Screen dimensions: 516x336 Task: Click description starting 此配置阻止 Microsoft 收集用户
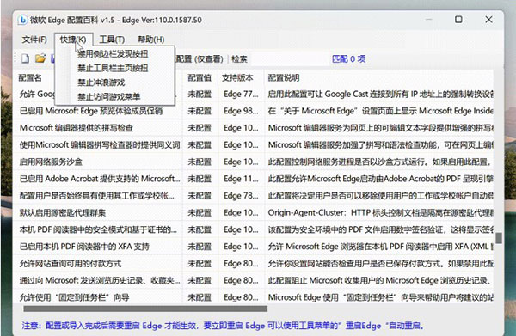pos(380,281)
